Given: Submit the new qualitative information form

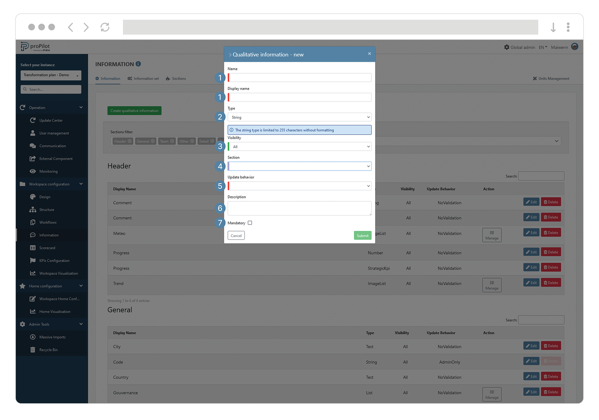Looking at the screenshot, I should 362,235.
